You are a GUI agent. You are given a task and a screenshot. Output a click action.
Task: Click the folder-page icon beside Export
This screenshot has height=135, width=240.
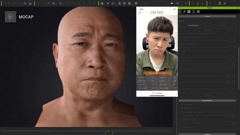pos(30,3)
